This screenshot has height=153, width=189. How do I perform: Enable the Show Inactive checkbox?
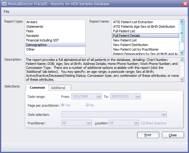click(143, 123)
